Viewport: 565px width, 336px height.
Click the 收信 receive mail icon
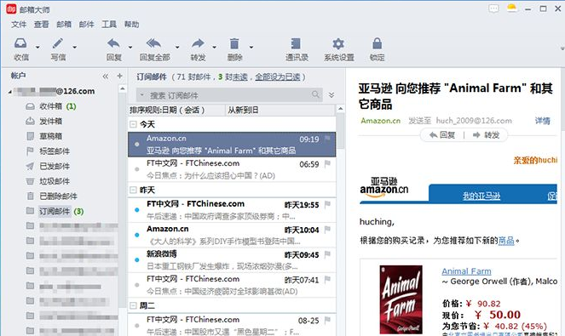20,43
